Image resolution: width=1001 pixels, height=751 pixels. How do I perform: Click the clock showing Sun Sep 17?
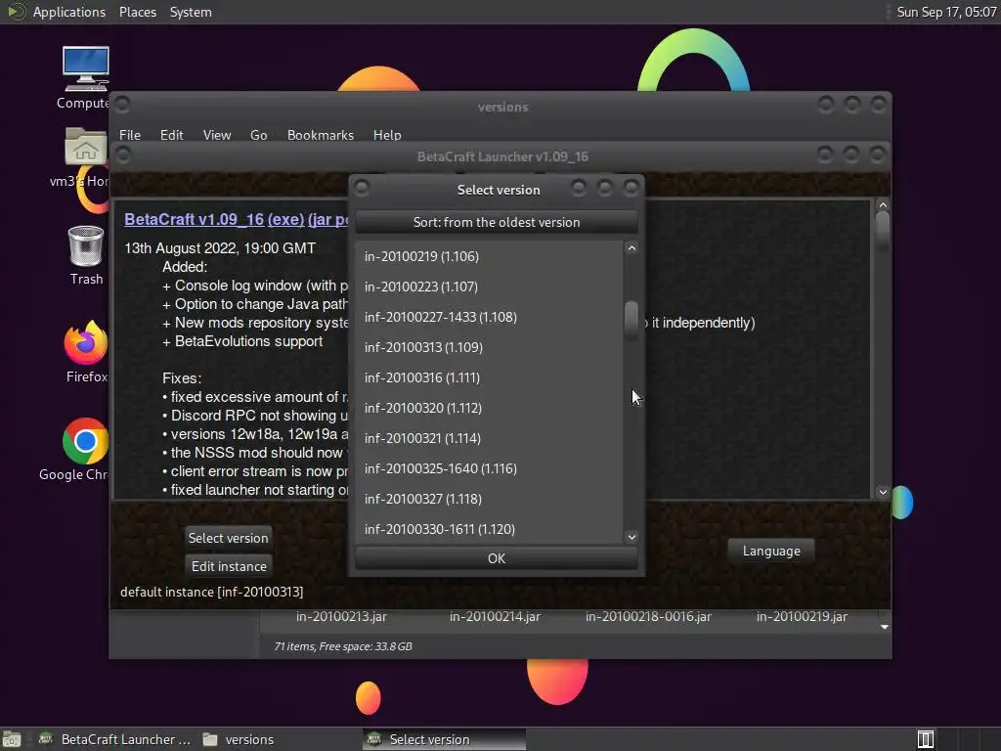(x=946, y=12)
